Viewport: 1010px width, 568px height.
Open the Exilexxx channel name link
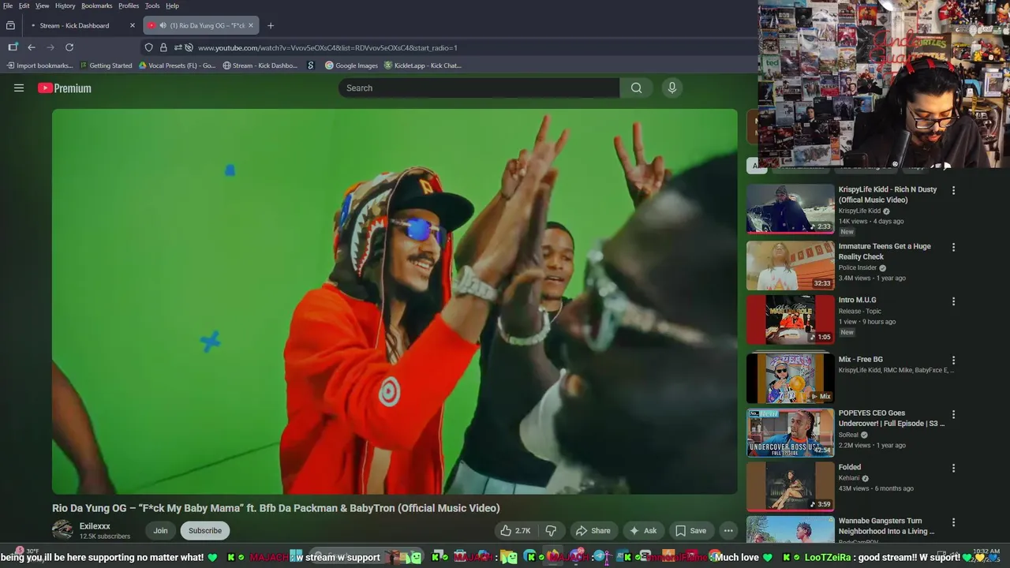click(95, 526)
